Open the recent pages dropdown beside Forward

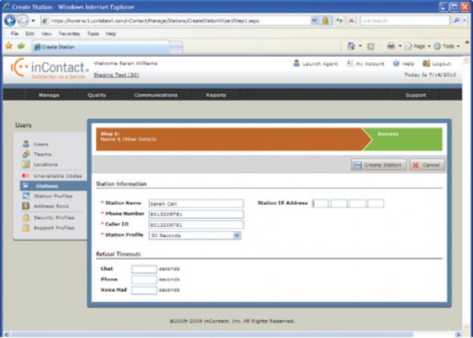point(33,20)
